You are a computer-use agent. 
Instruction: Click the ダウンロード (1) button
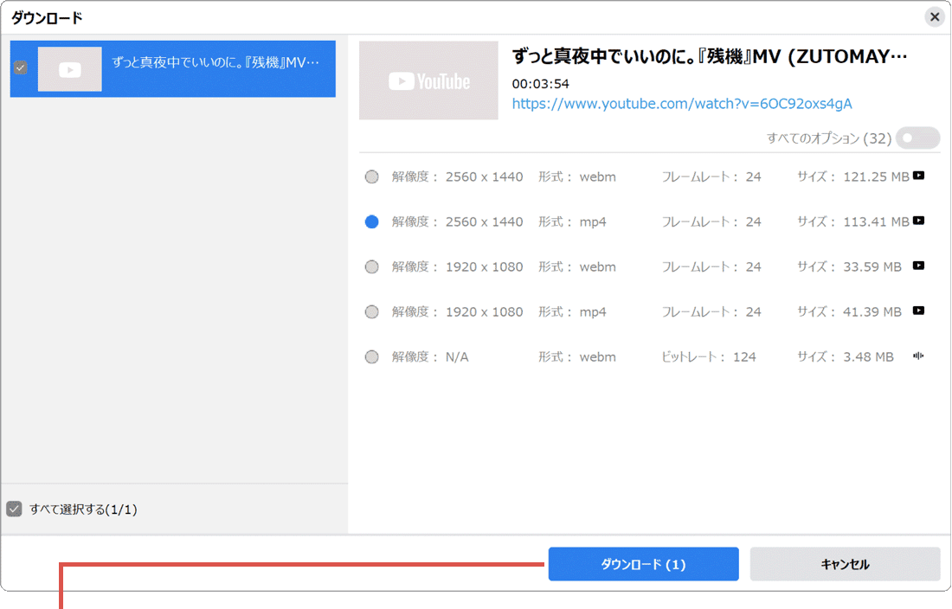[643, 563]
